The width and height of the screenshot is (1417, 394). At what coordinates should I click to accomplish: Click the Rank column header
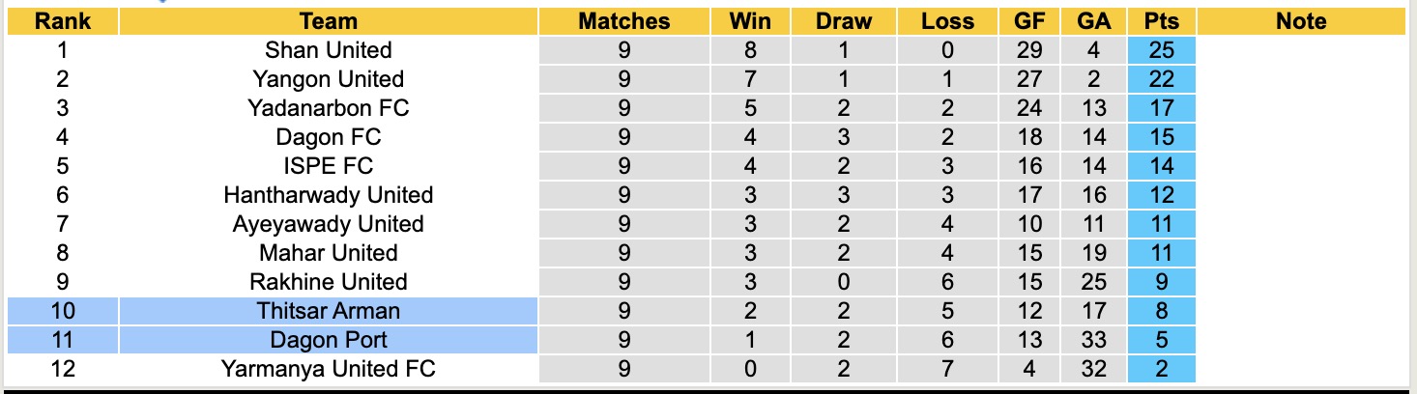tap(62, 21)
